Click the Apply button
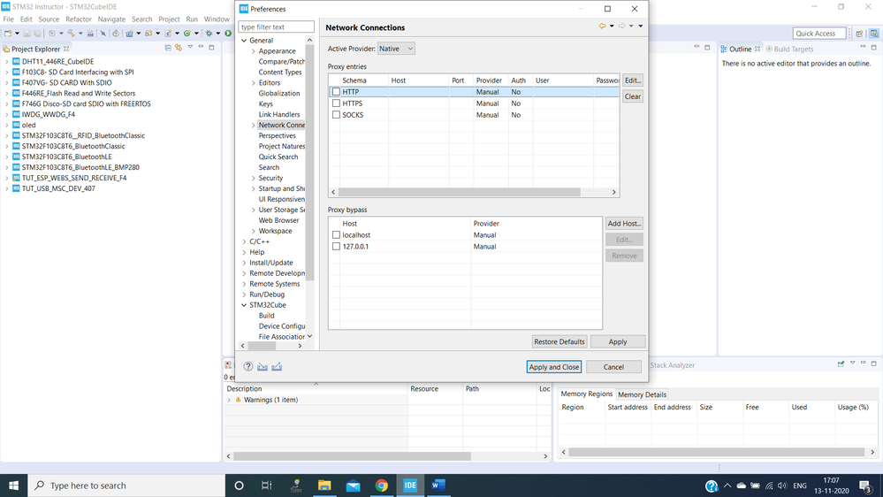This screenshot has width=883, height=497. (618, 341)
